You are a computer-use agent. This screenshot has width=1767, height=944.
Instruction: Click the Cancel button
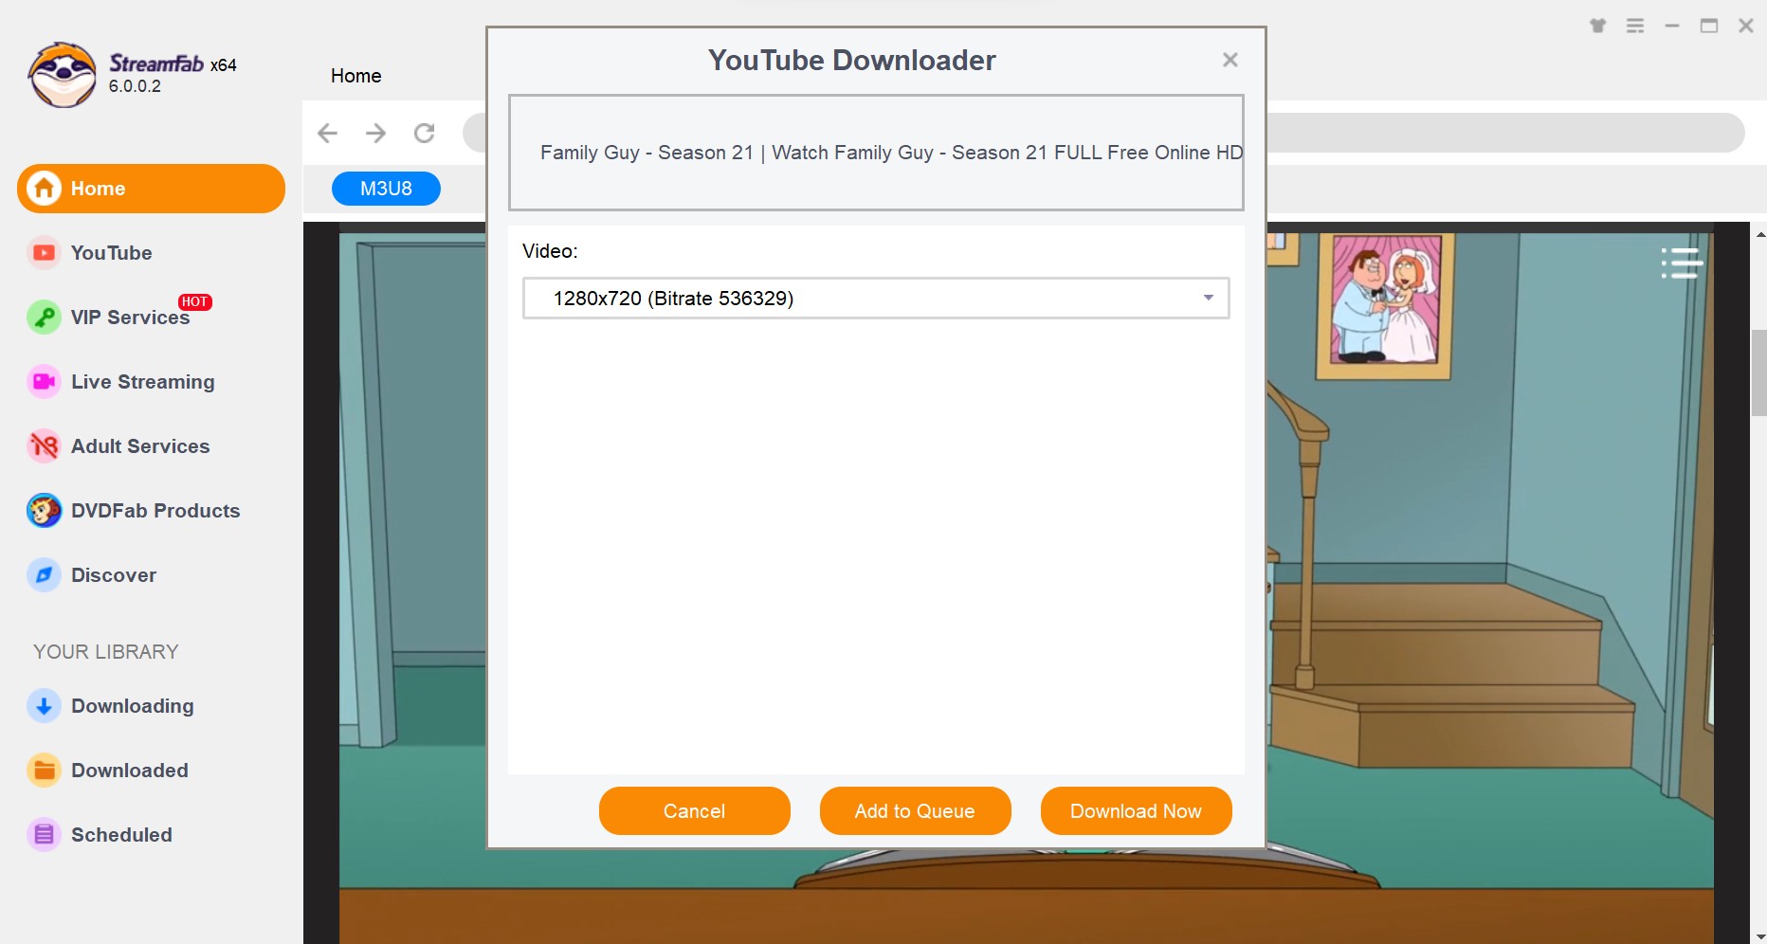click(x=695, y=811)
